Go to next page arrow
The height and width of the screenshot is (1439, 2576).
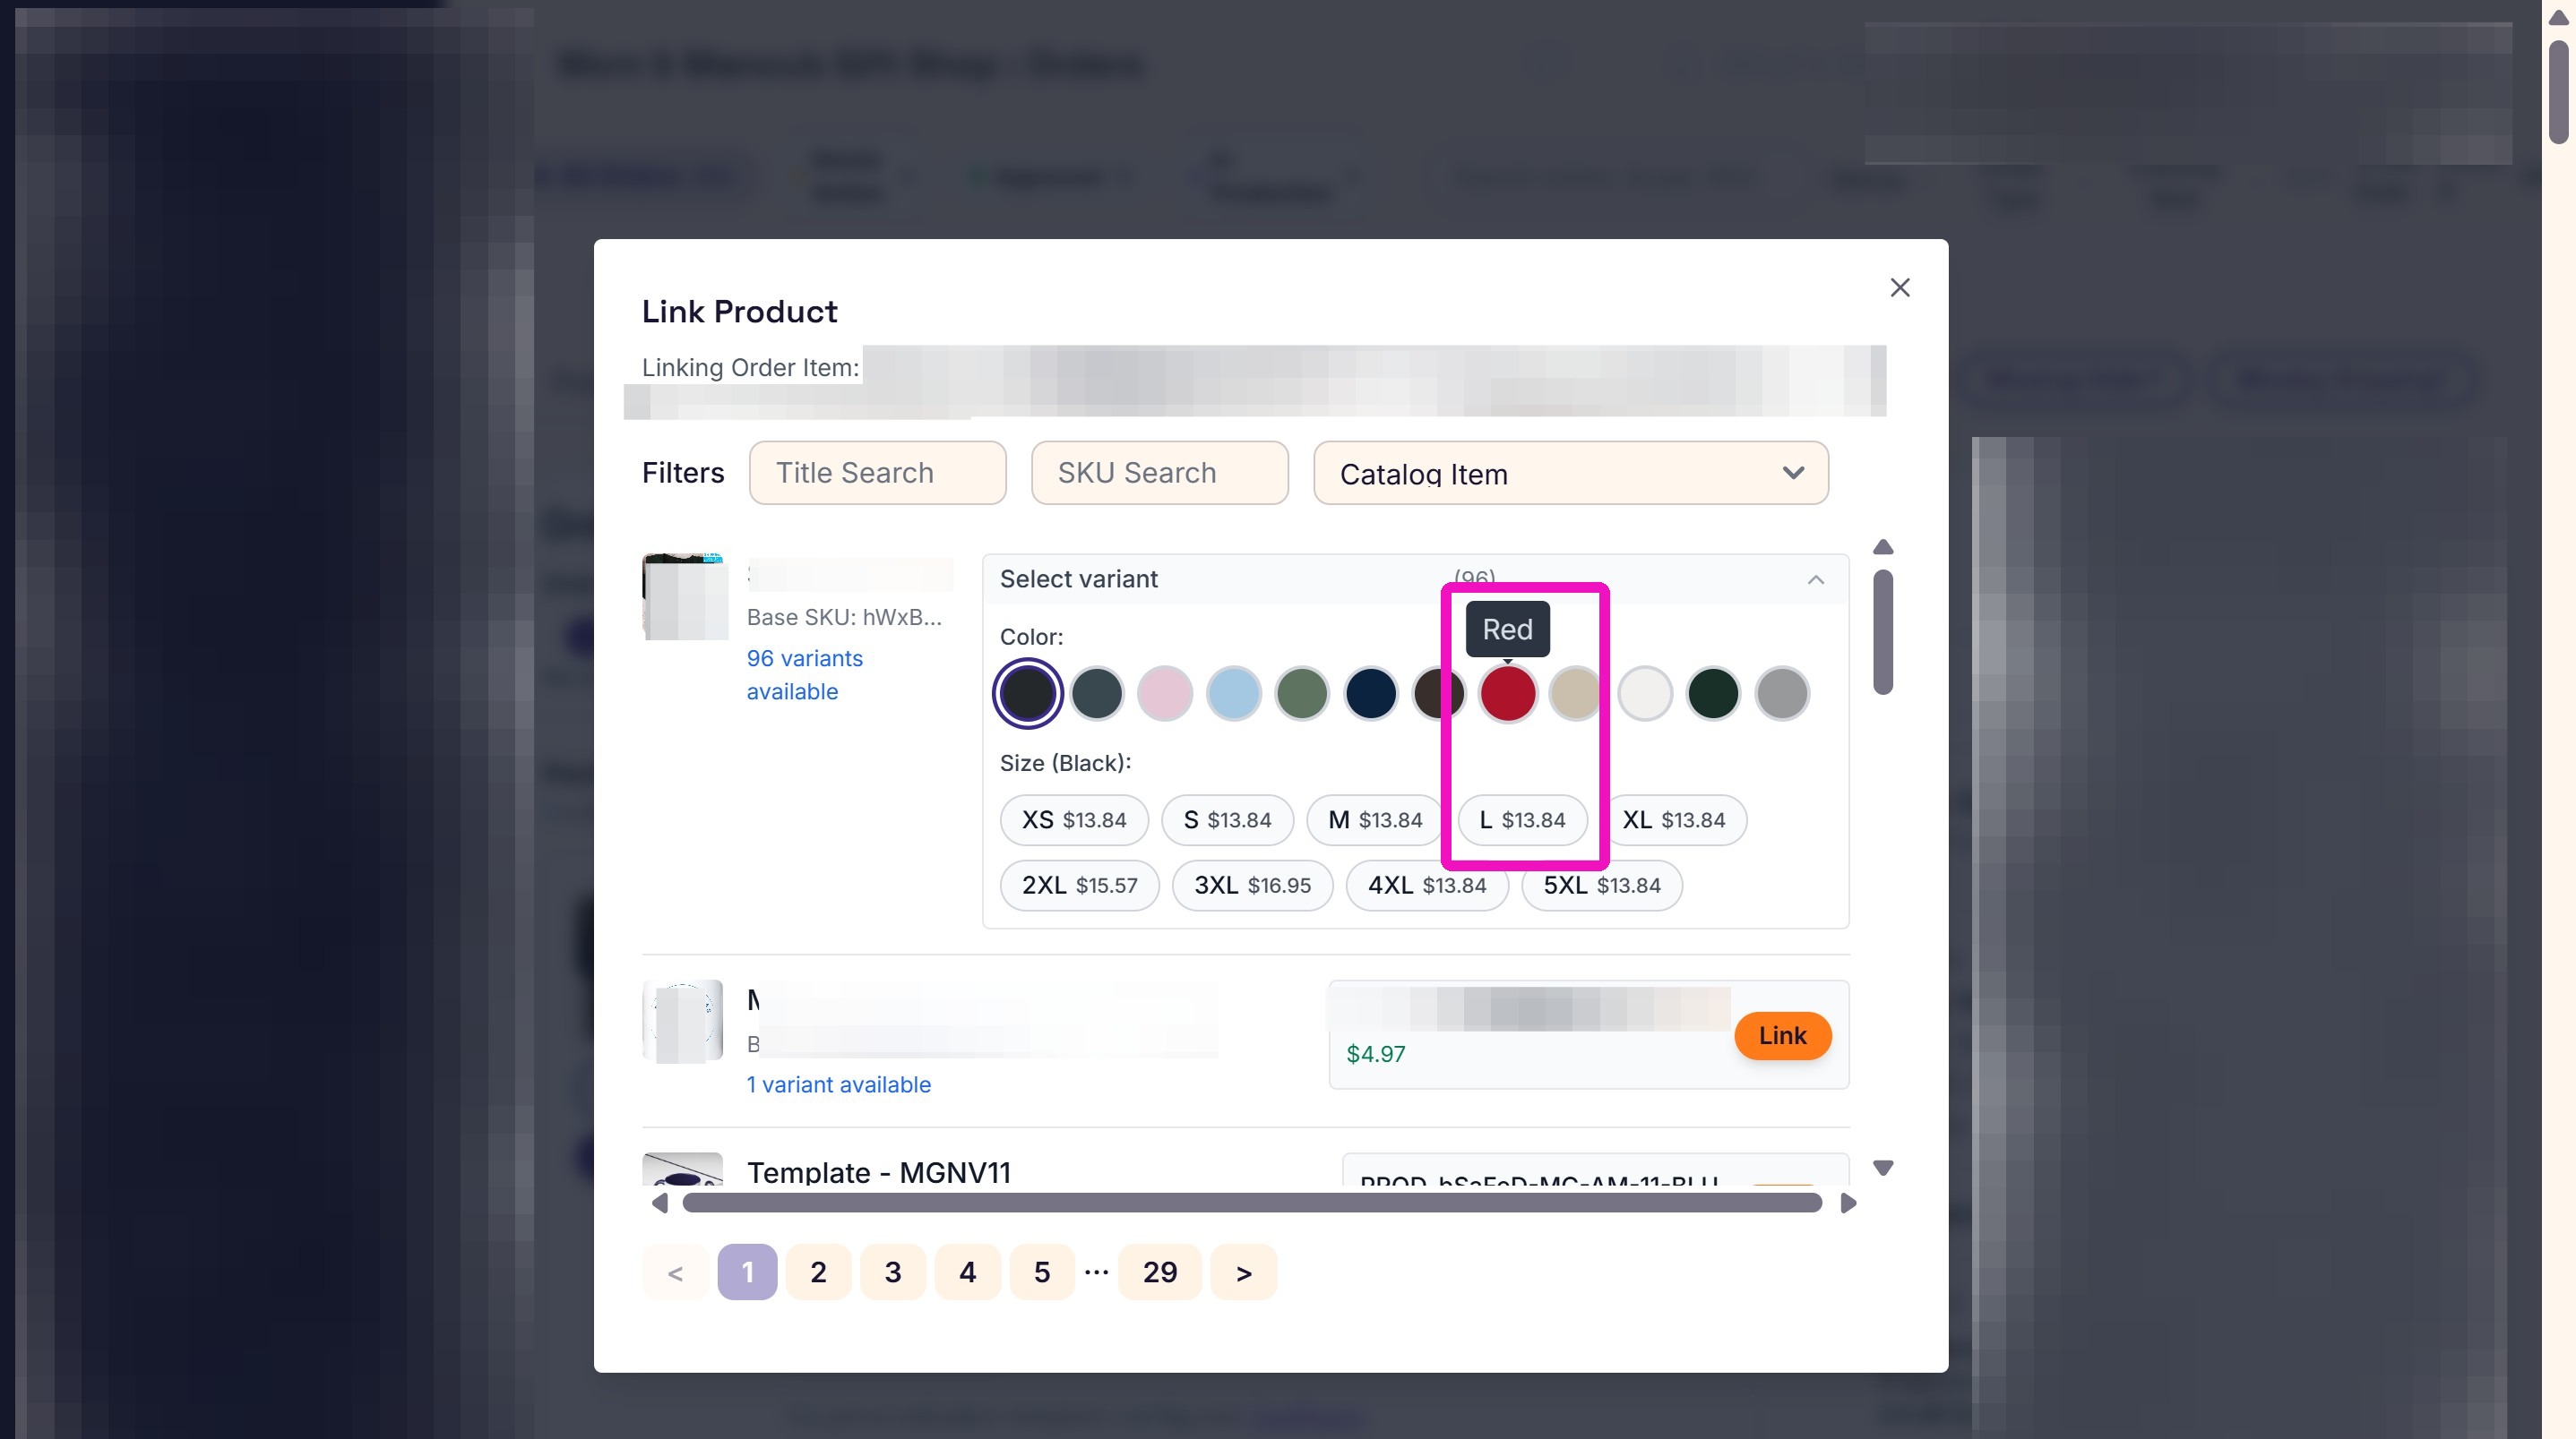pyautogui.click(x=1244, y=1272)
